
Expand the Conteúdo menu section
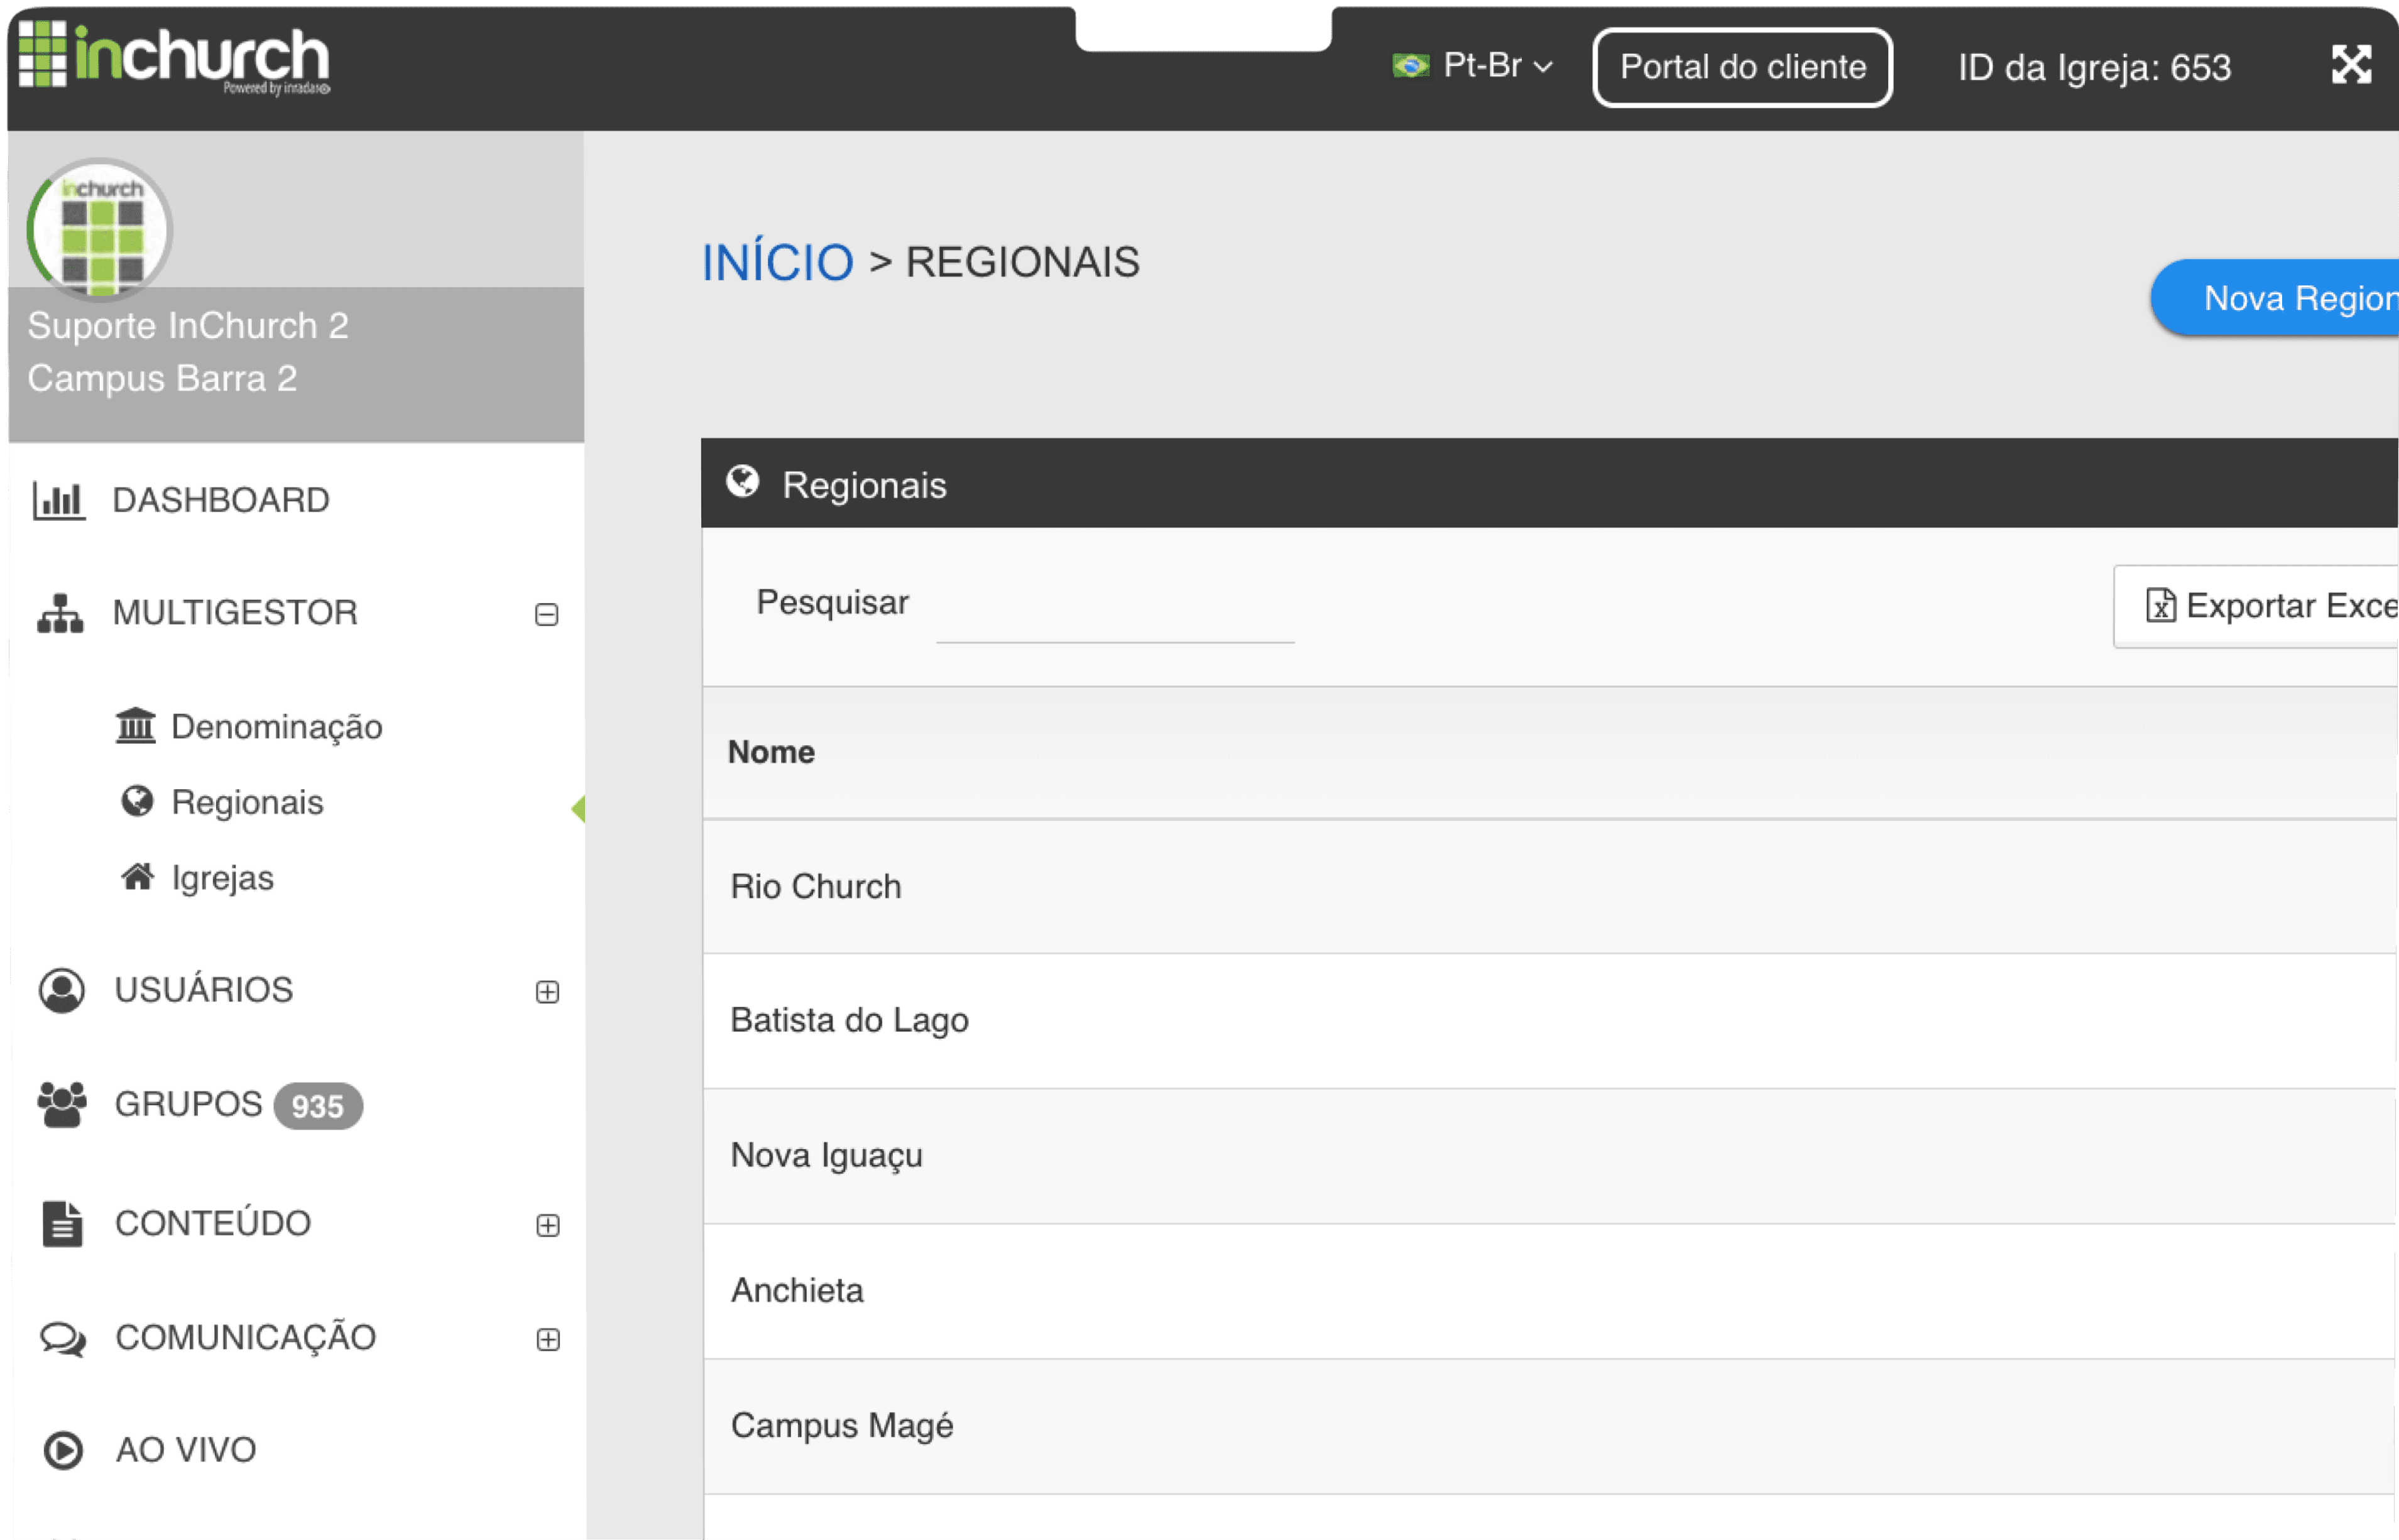(547, 1225)
